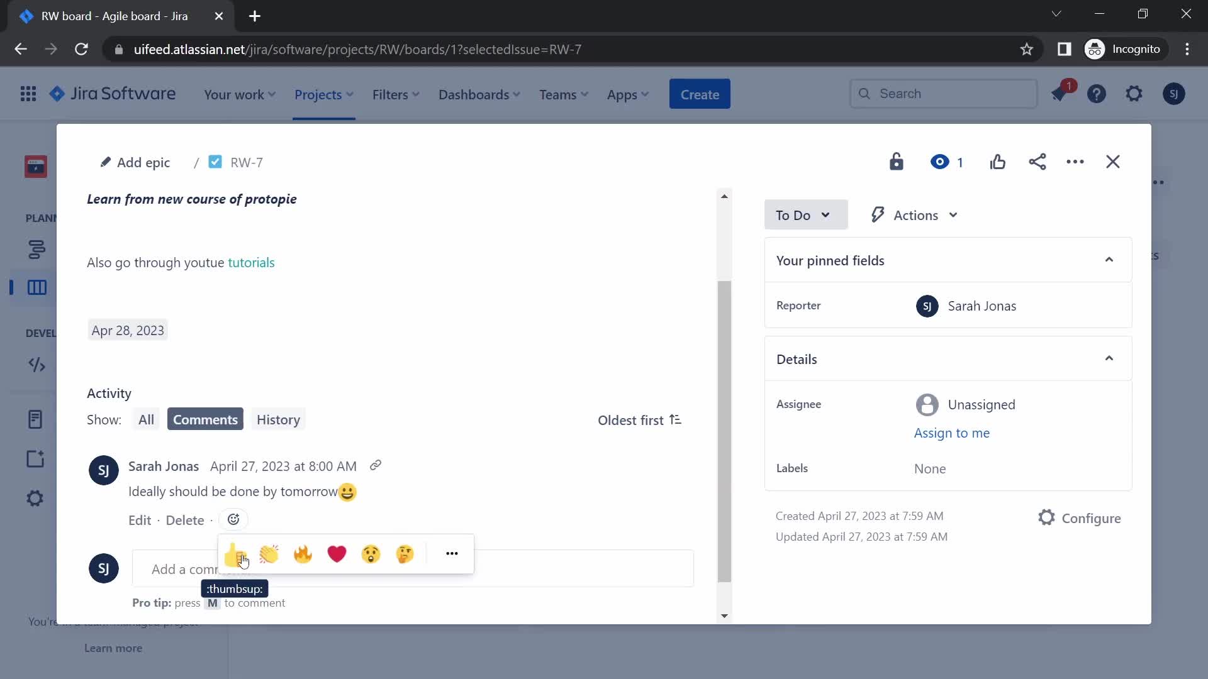Click the Oldest first sort control
Viewport: 1208px width, 679px height.
pos(640,419)
